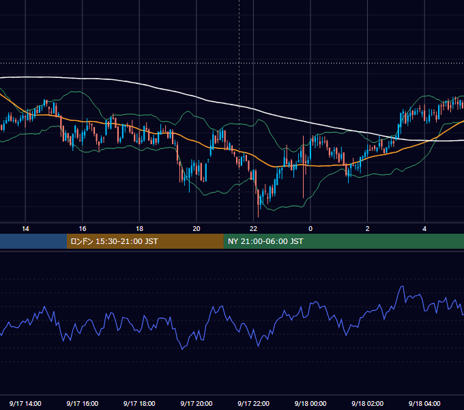Click the '9/17 14:00' date label
The height and width of the screenshot is (410, 464).
25,403
